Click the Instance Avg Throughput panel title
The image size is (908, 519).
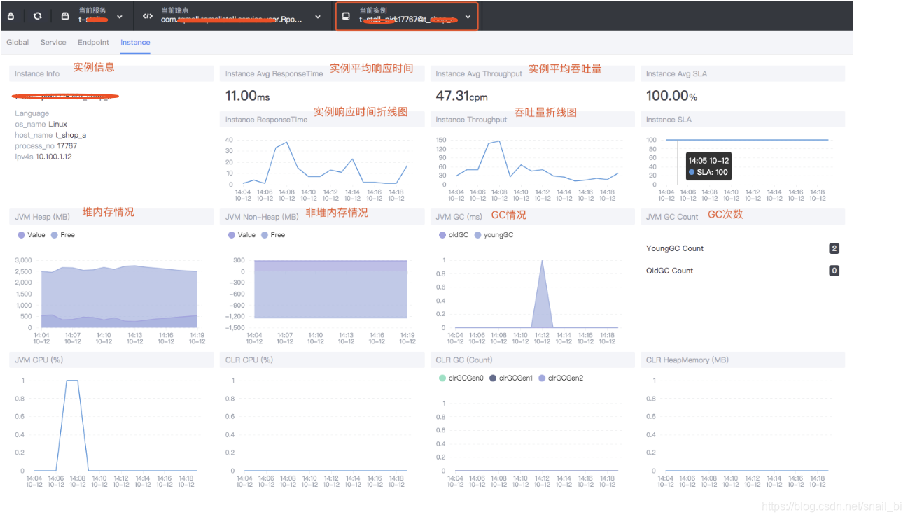479,73
